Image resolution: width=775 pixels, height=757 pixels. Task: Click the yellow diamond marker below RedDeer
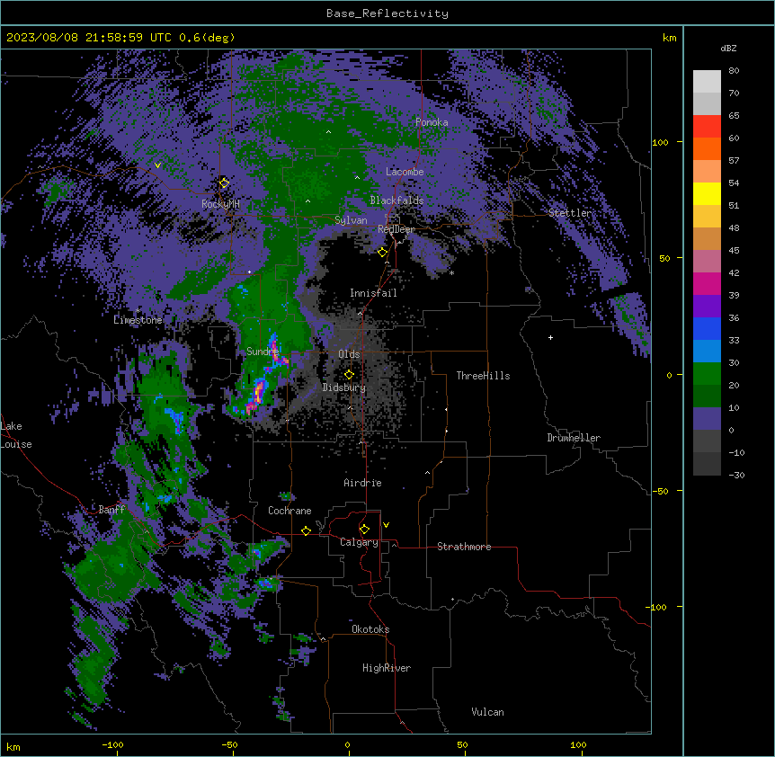click(x=382, y=253)
